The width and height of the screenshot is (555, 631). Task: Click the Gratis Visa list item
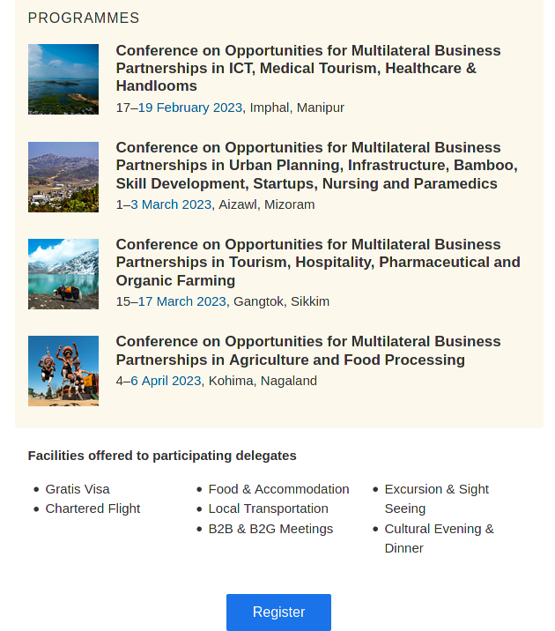[x=78, y=489]
